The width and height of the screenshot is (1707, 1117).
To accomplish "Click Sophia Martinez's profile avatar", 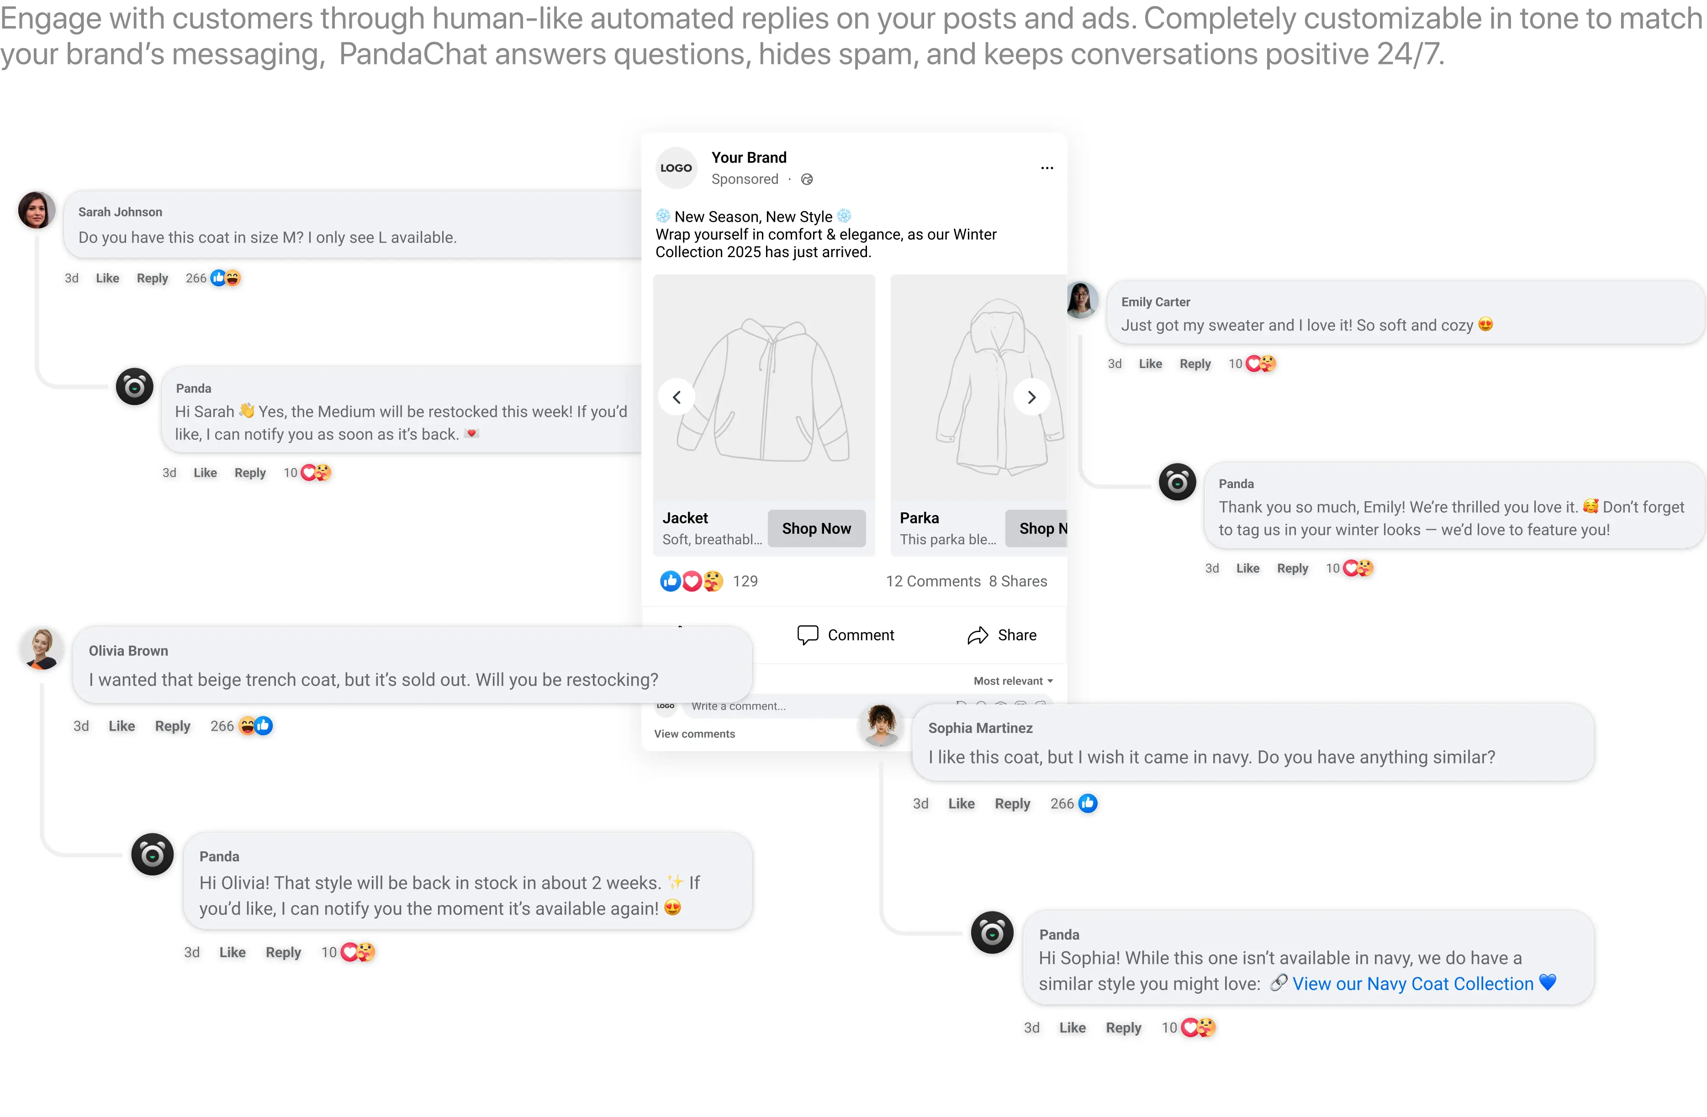I will click(x=881, y=725).
